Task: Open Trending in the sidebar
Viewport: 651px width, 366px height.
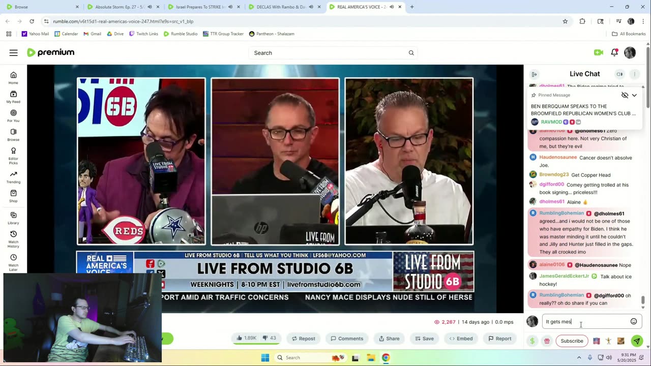Action: click(x=13, y=177)
